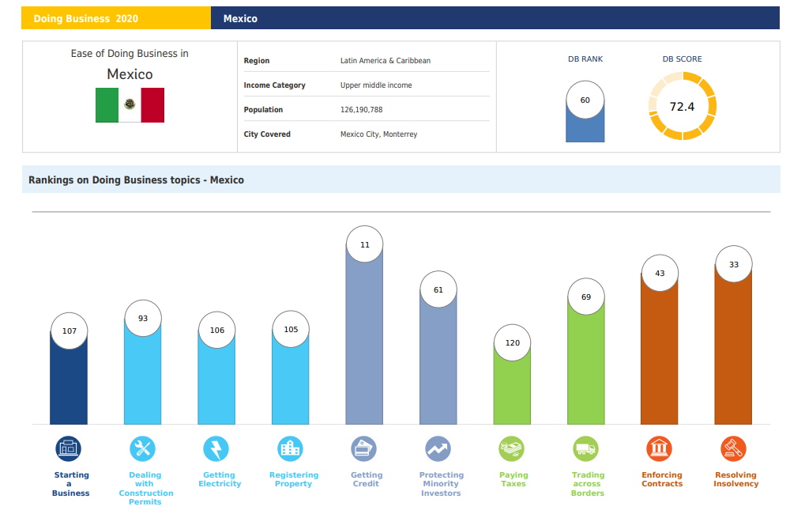The image size is (790, 514).
Task: Click the Mexico title in blue header bar
Action: pos(240,19)
